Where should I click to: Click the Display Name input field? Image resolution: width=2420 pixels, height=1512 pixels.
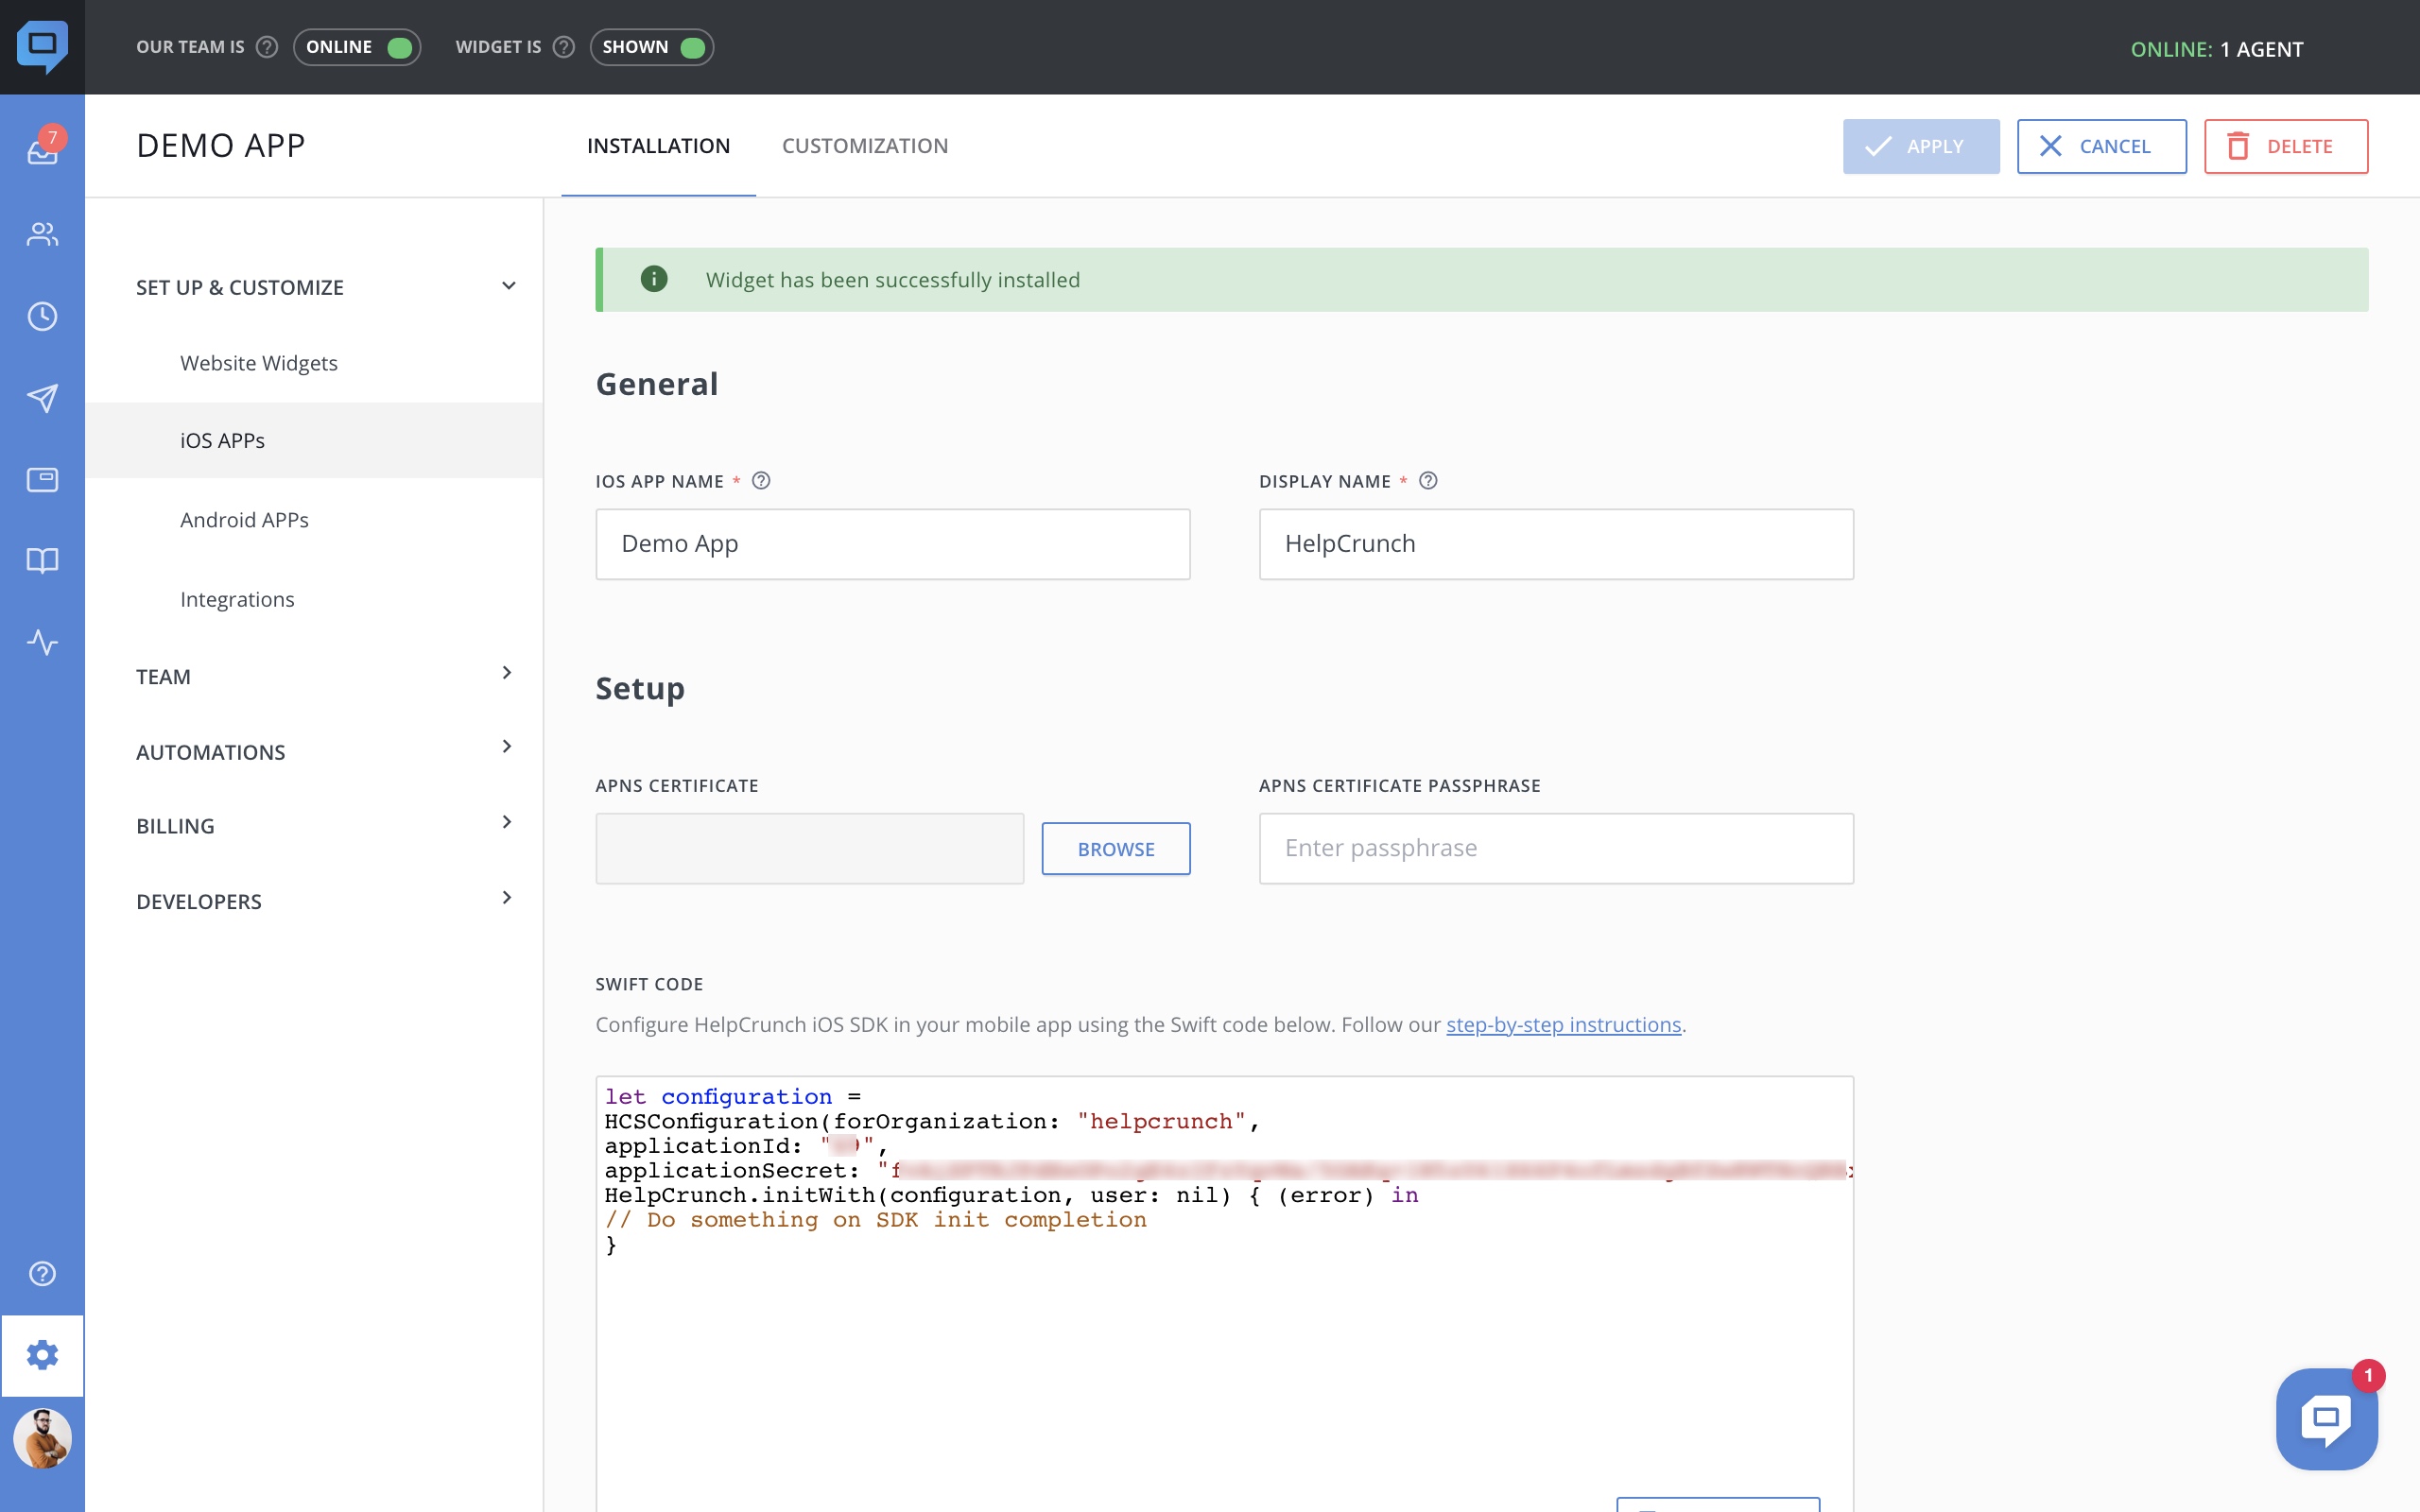(x=1556, y=544)
